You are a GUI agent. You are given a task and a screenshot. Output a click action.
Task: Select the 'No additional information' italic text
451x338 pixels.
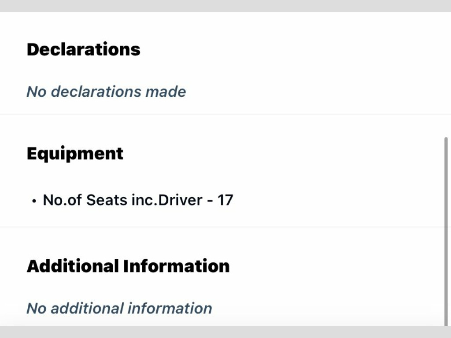119,309
